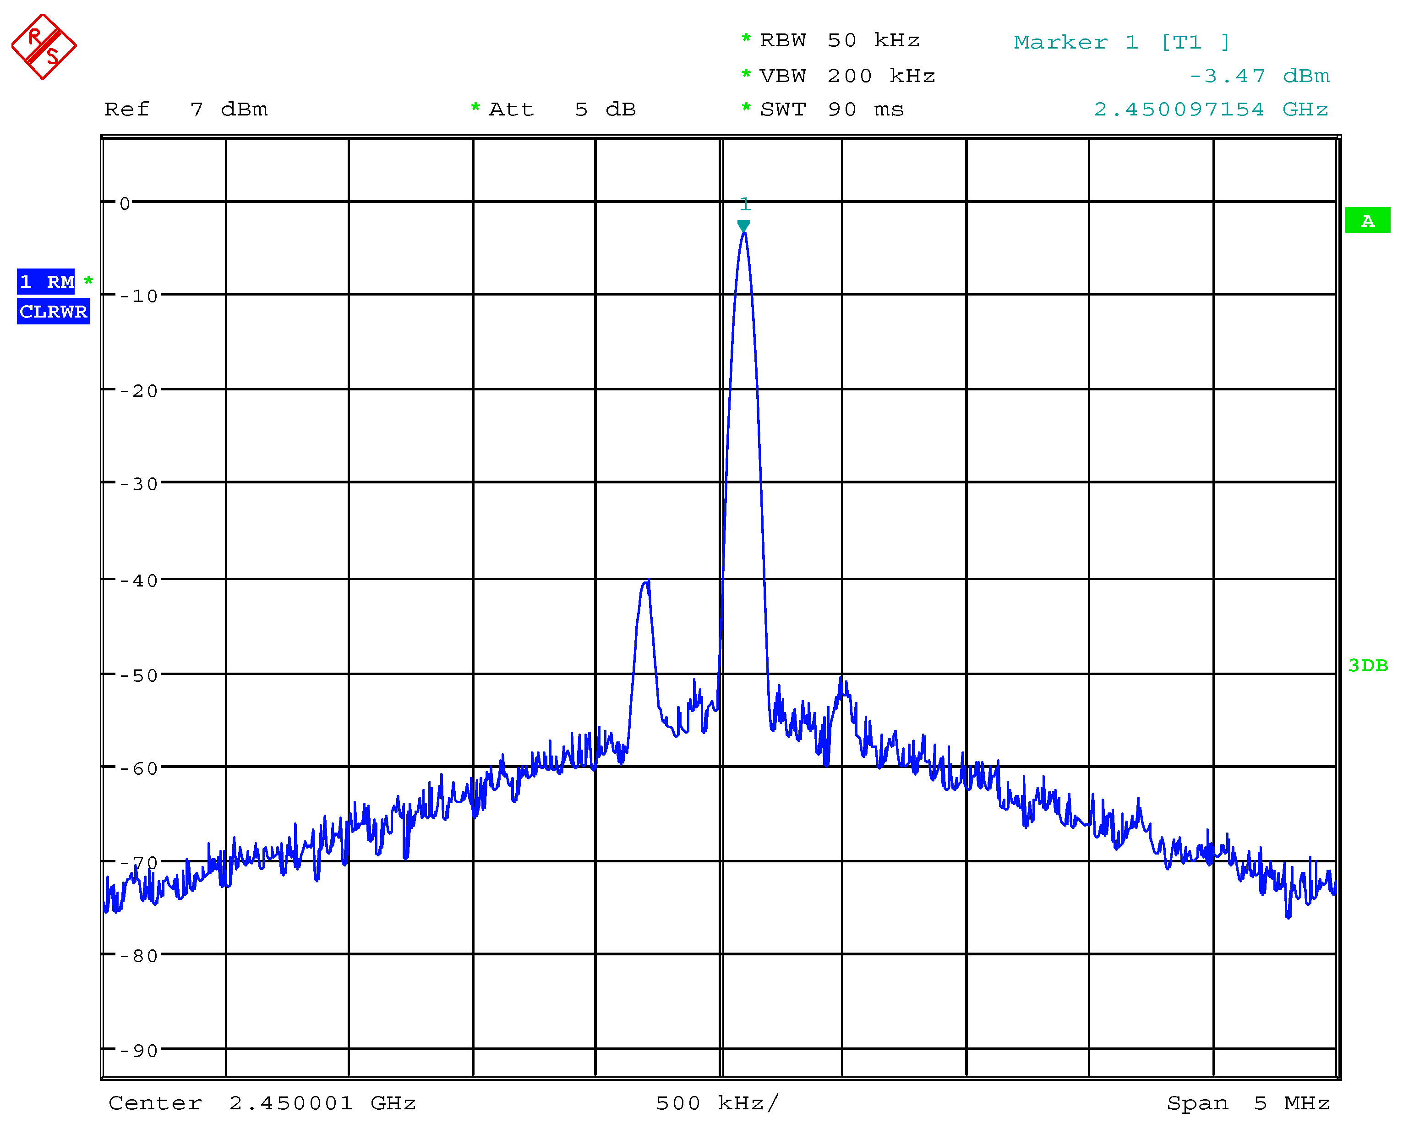Click the green asterisk beside 1 RM
The image size is (1403, 1129).
click(x=88, y=281)
